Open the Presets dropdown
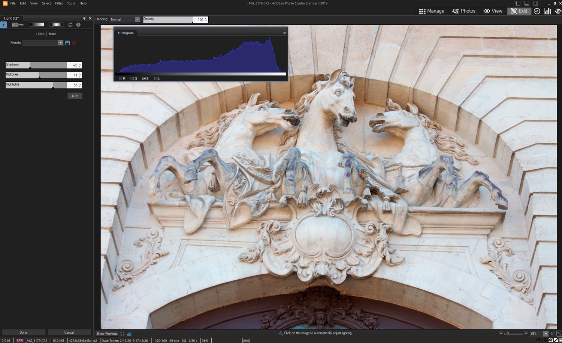The width and height of the screenshot is (562, 343). (x=60, y=43)
